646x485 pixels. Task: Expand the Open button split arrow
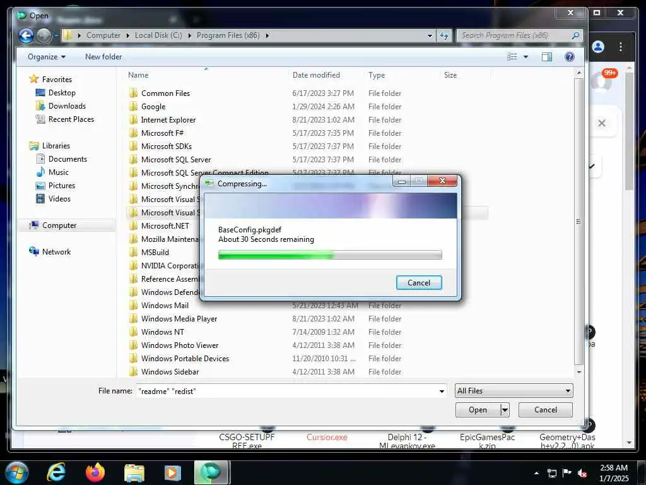(x=505, y=409)
